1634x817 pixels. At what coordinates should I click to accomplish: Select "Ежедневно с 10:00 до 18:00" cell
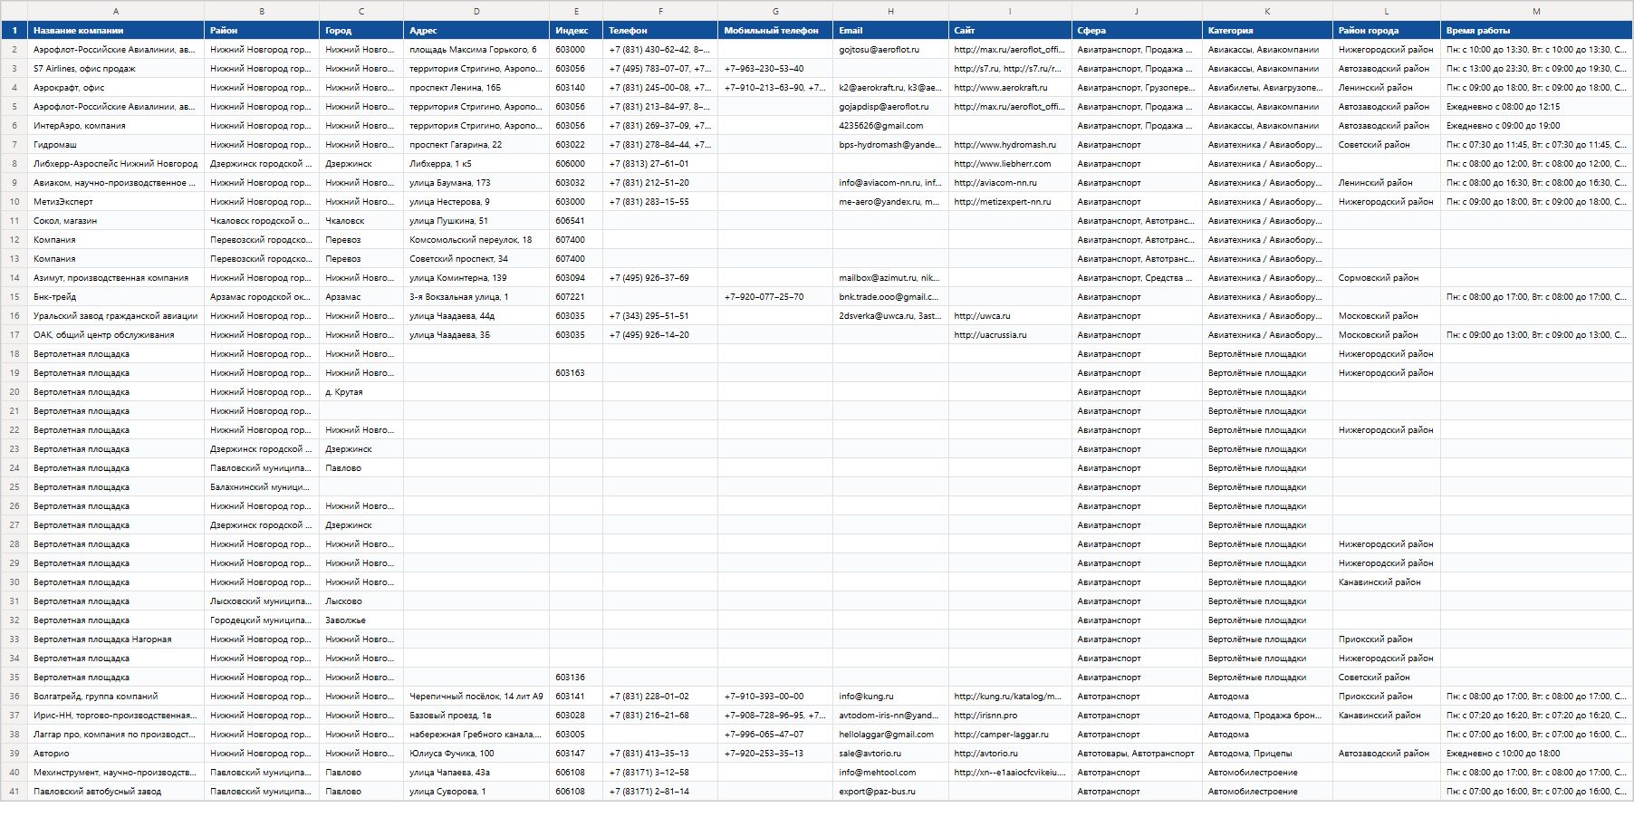pyautogui.click(x=1536, y=754)
